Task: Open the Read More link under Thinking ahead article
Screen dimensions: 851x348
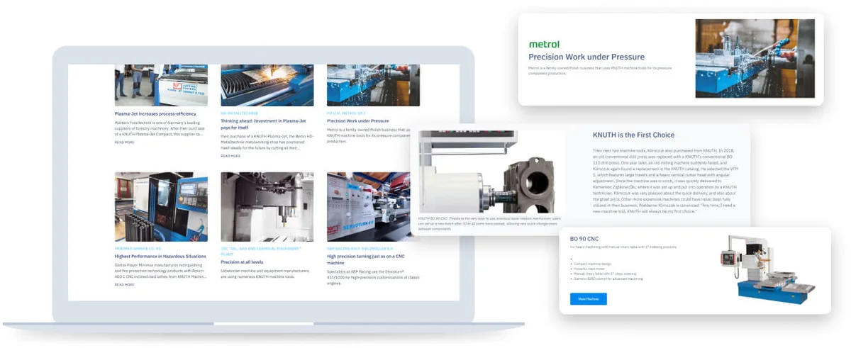Action: pos(230,156)
